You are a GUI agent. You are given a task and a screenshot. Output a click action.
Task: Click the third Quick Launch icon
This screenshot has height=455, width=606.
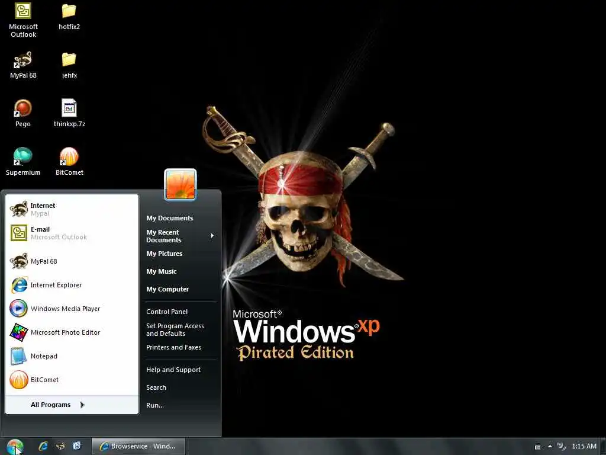[x=78, y=446]
